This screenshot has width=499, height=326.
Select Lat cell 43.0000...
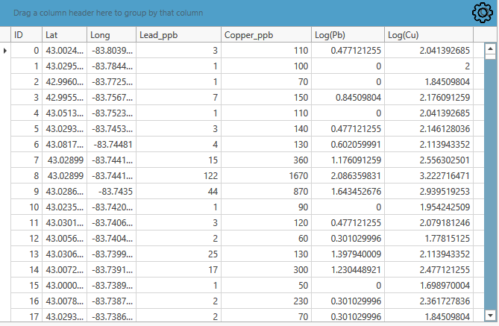pos(65,286)
